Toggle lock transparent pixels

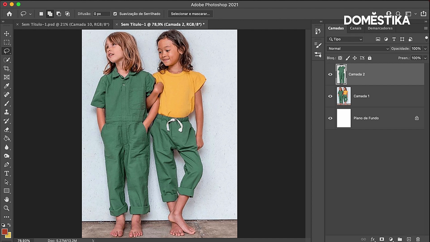340,58
